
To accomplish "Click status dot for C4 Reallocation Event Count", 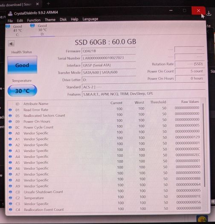I will (x=10, y=209).
